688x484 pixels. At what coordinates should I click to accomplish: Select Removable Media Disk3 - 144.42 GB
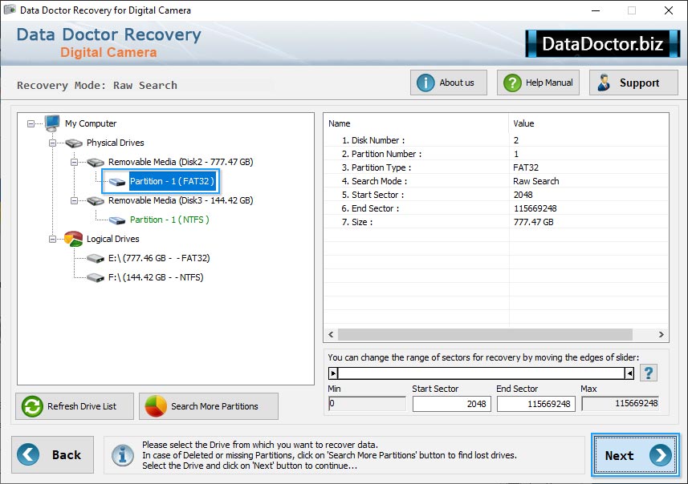tap(181, 200)
